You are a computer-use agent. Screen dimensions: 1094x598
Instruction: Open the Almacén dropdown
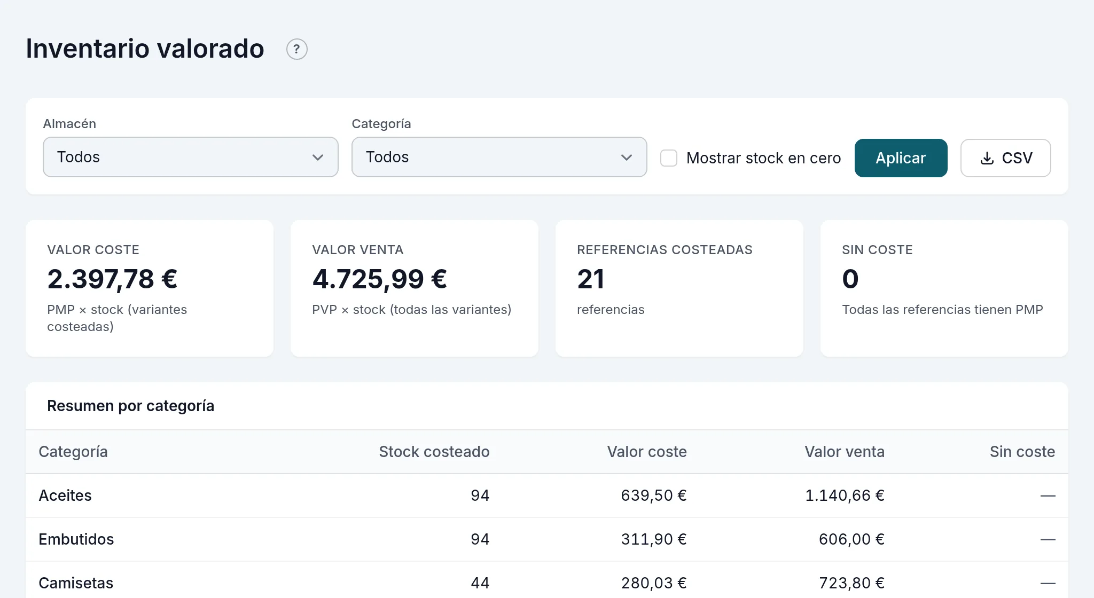(191, 157)
